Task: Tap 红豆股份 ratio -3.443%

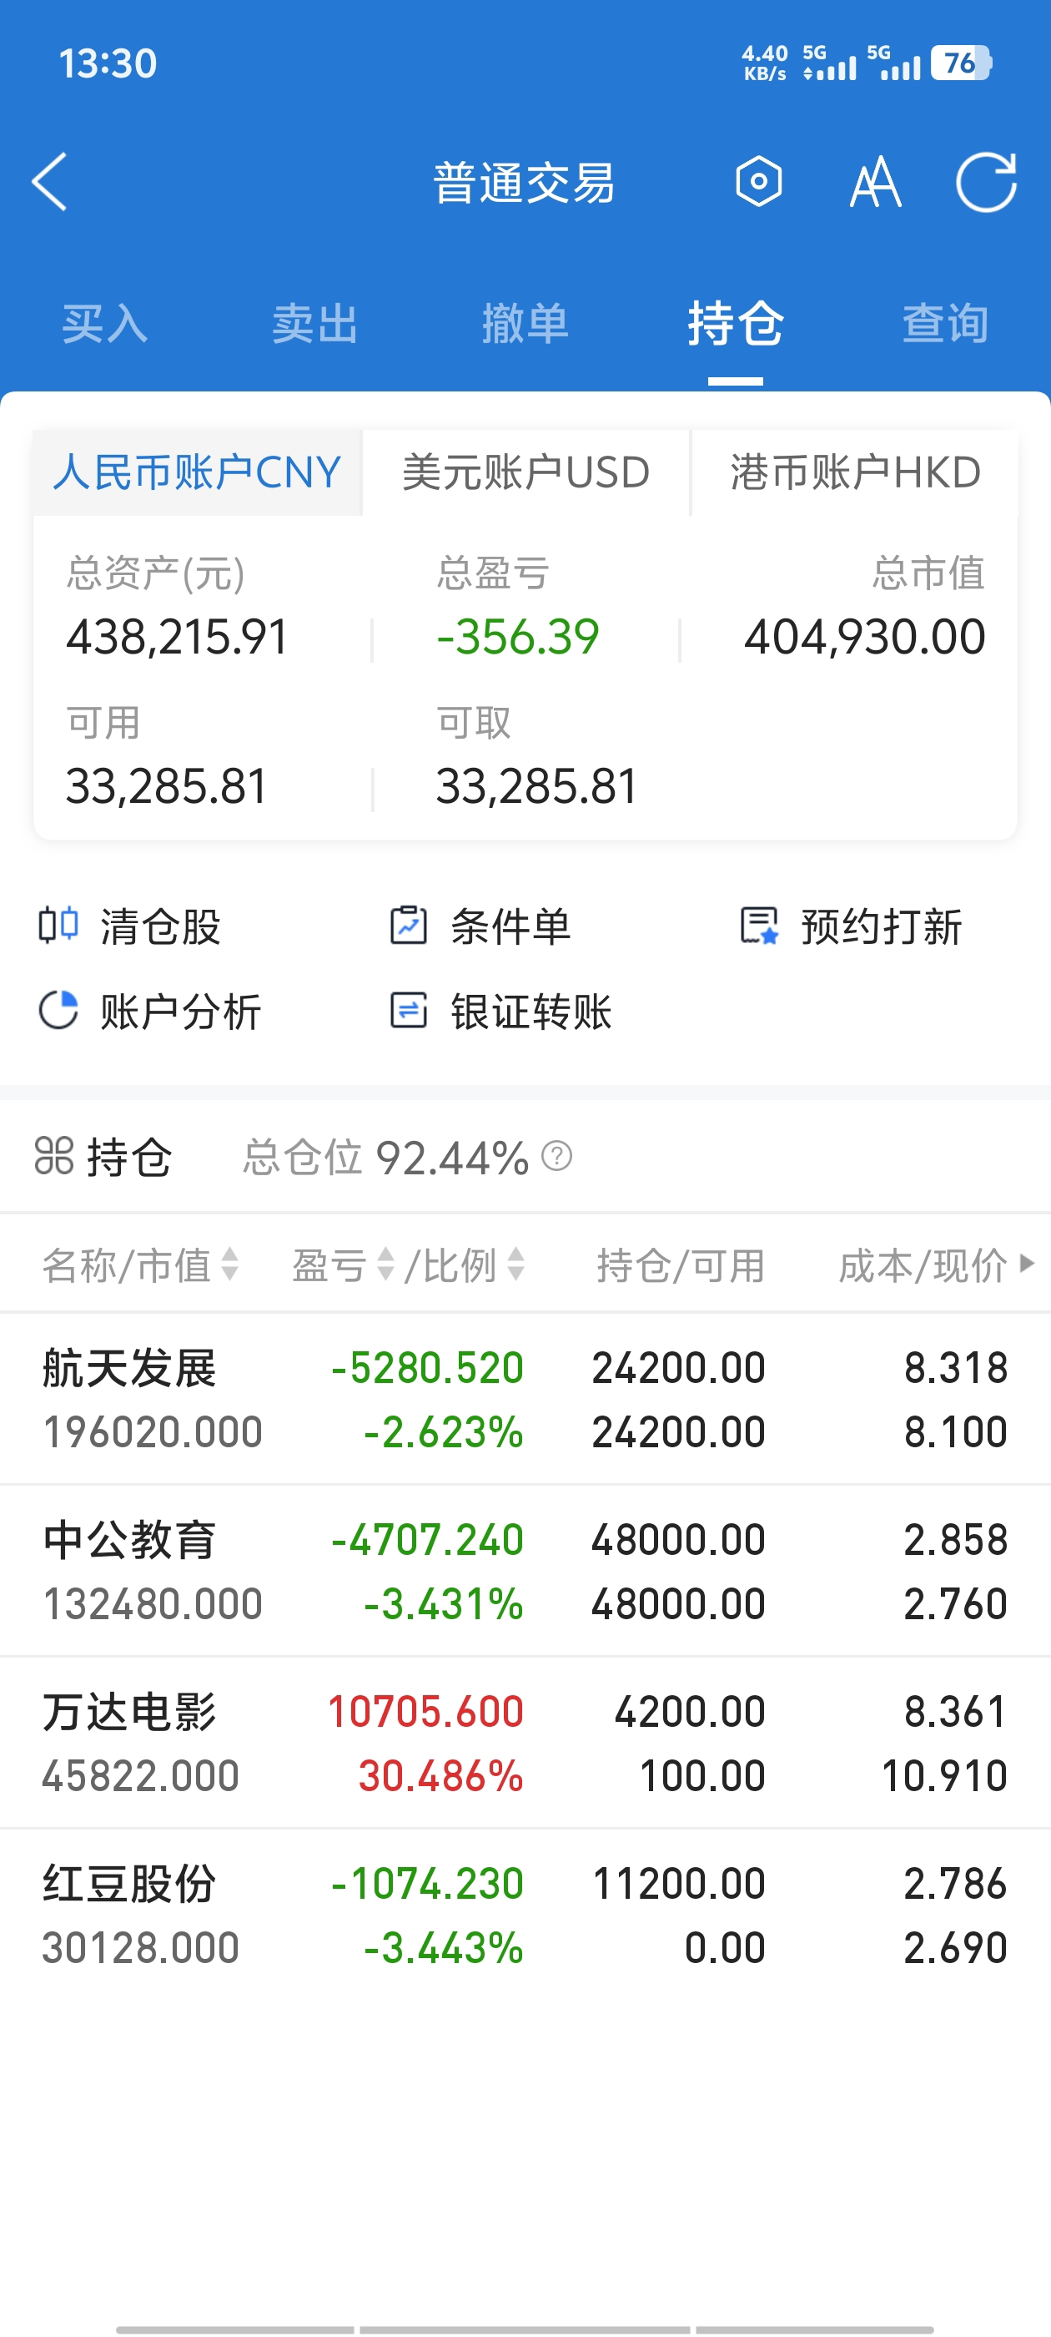Action: 444,1948
